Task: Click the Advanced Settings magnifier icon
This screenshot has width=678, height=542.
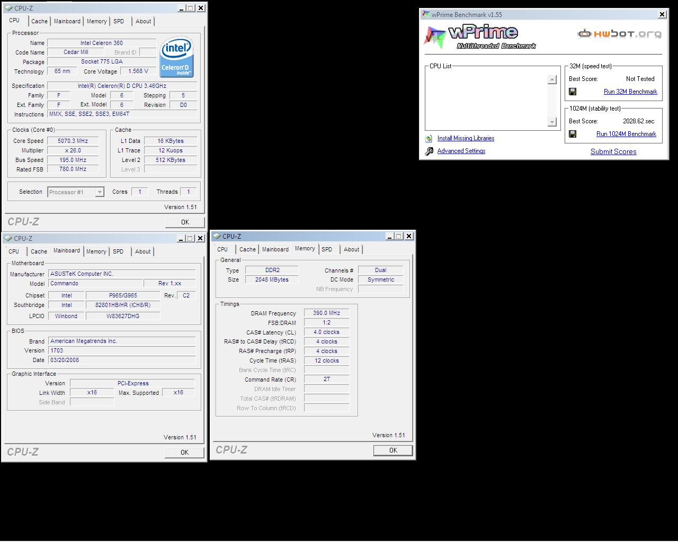Action: click(x=429, y=151)
